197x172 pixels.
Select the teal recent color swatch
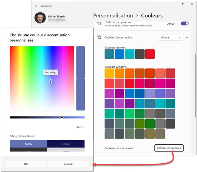pos(109,54)
